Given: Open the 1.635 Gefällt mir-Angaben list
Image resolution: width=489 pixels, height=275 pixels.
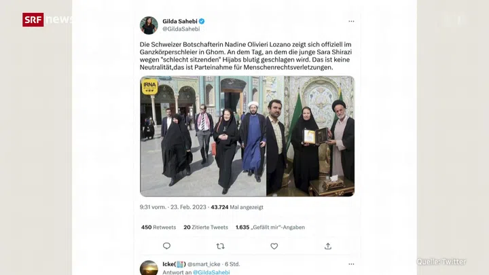Looking at the screenshot, I should [270, 227].
